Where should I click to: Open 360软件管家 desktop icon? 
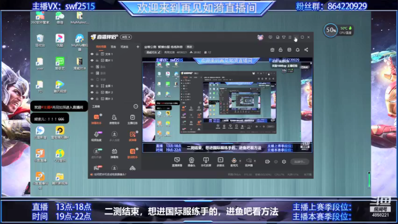coord(40,18)
